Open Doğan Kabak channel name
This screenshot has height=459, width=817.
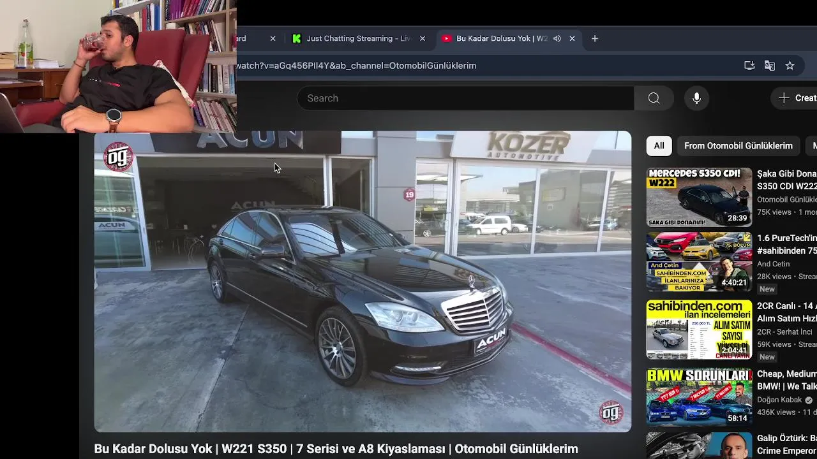779,400
